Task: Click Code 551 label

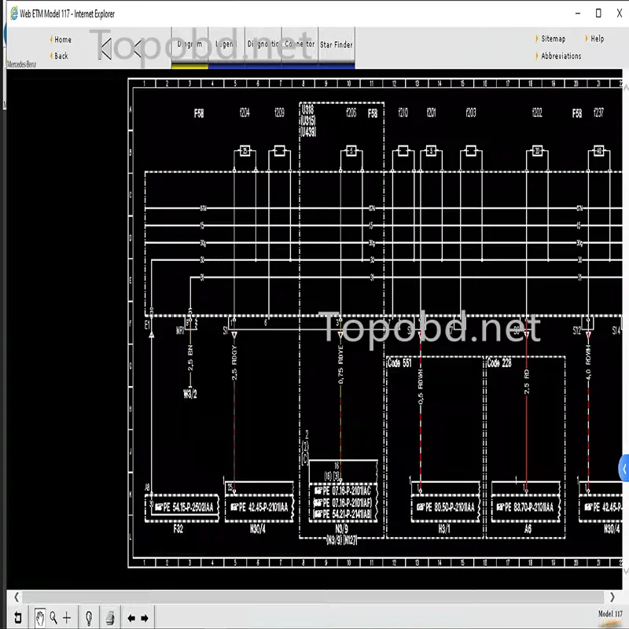Action: (399, 363)
